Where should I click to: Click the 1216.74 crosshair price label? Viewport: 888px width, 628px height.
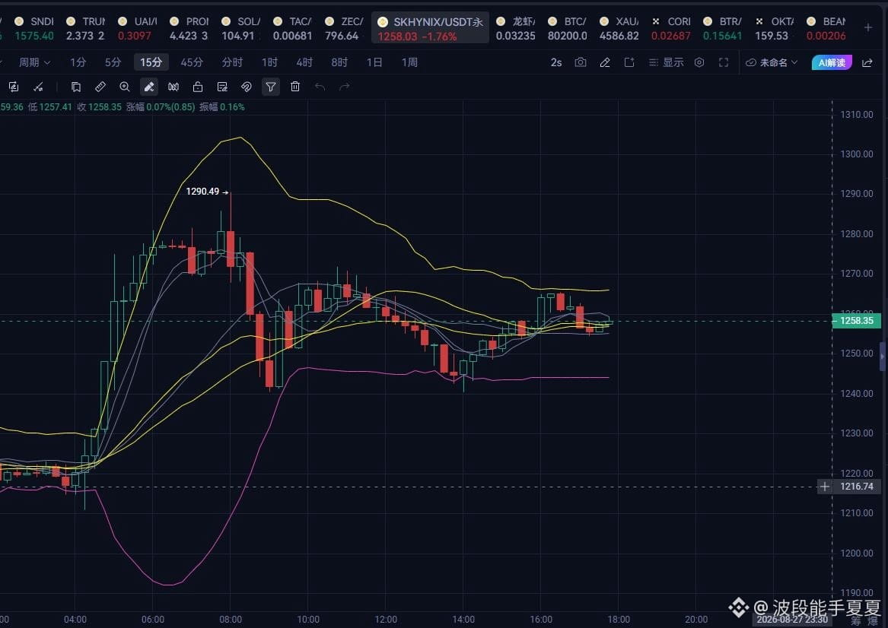pos(856,487)
